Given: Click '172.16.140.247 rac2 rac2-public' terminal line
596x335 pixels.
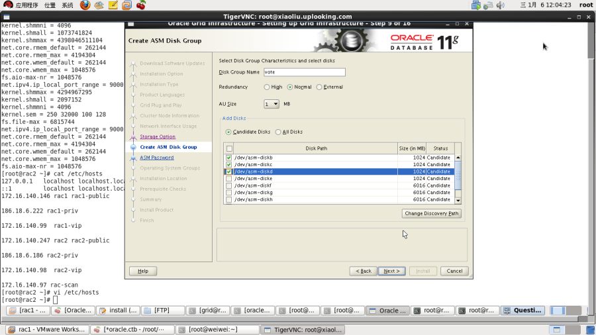Looking at the screenshot, I should coord(56,240).
